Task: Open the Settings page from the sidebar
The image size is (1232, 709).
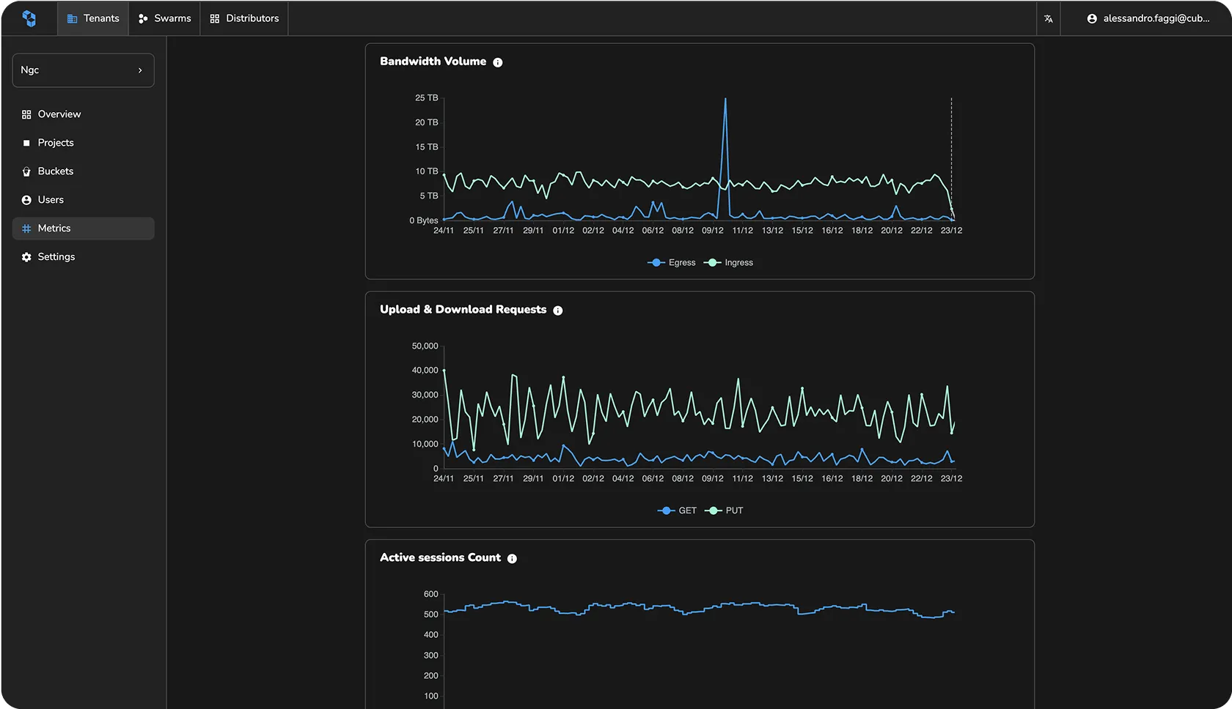Action: tap(25, 256)
